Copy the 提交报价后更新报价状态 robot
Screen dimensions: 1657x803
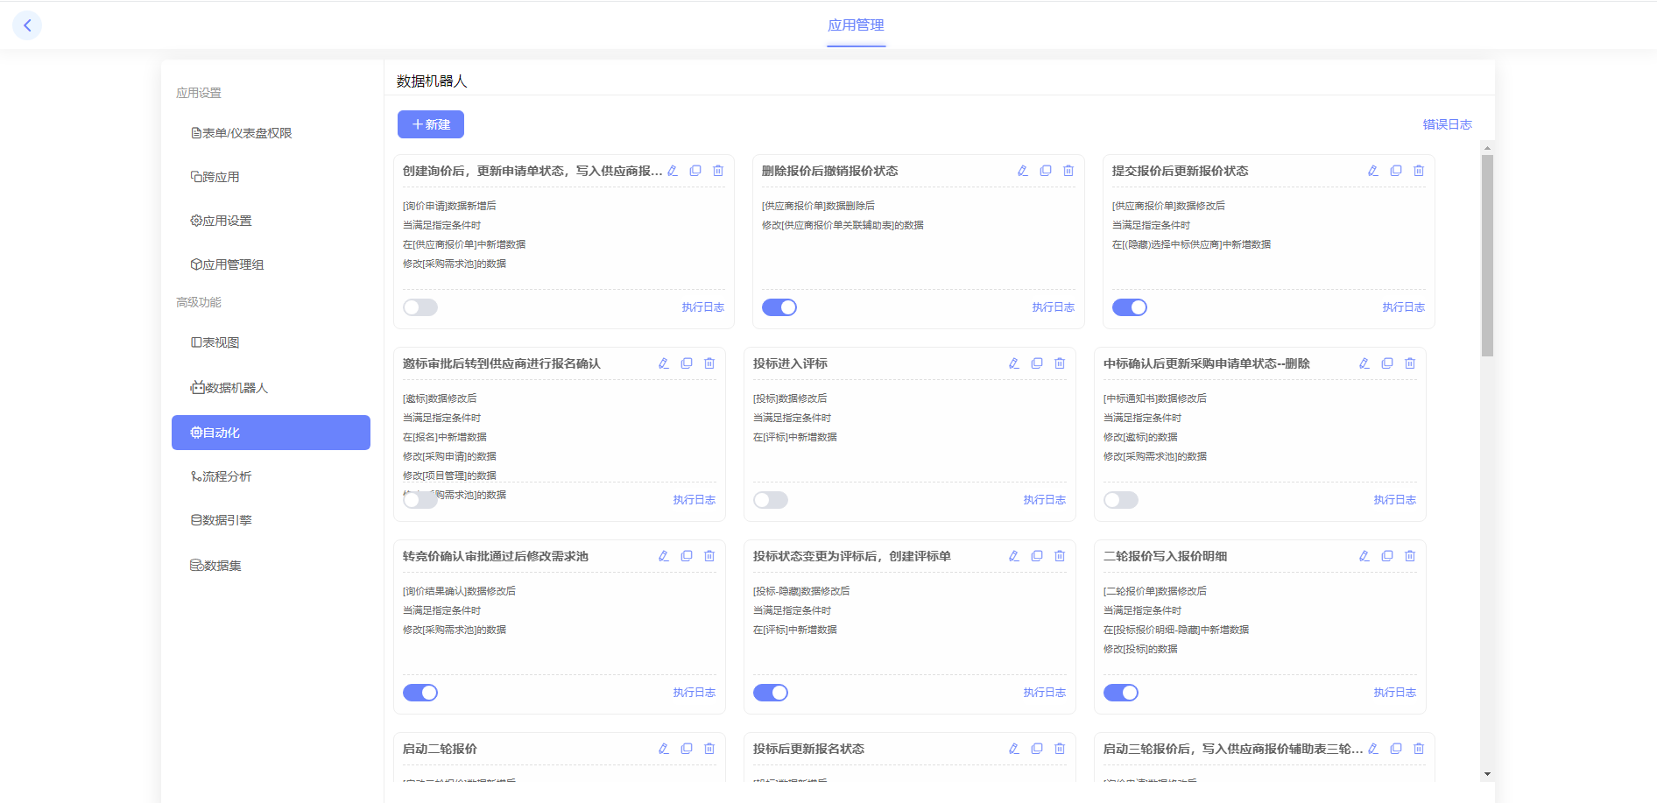(x=1395, y=171)
